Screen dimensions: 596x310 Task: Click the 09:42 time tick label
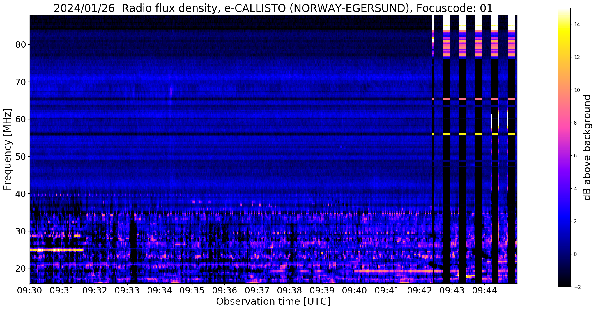(x=419, y=290)
